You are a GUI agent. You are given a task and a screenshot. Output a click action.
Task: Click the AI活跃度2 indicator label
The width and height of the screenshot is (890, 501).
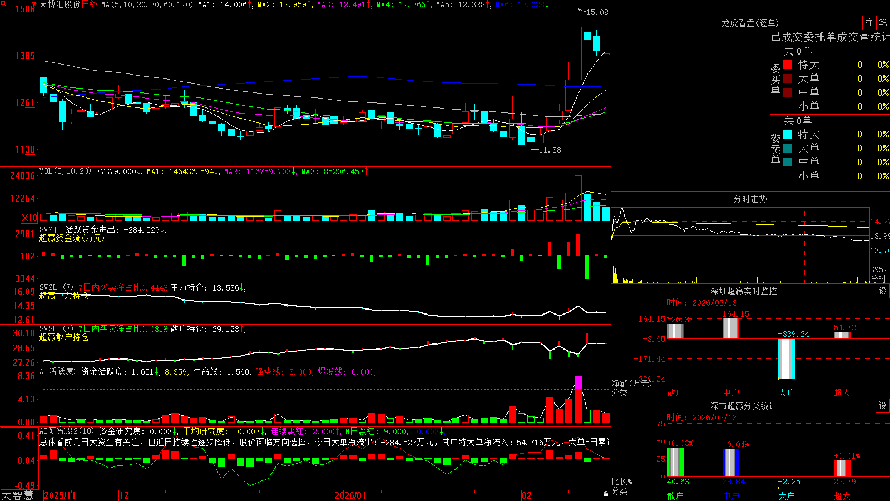pyautogui.click(x=59, y=371)
